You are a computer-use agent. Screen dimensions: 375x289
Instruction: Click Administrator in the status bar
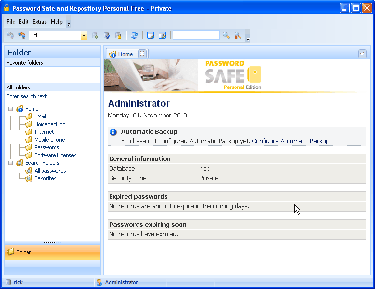[x=121, y=282]
